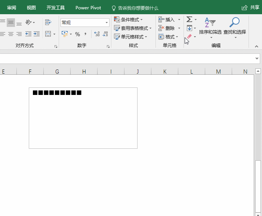The height and width of the screenshot is (216, 262).
Task: Click the Fill down arrow icon
Action: tap(189, 28)
